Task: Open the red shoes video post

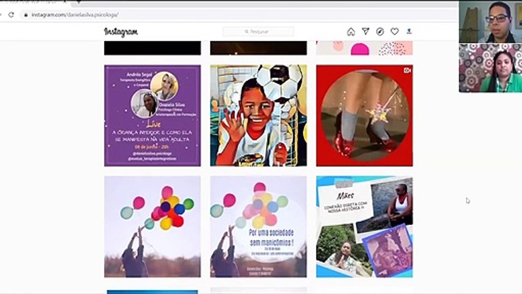Action: pyautogui.click(x=365, y=116)
